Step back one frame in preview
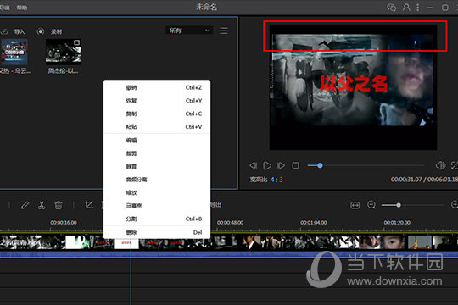 tap(254, 165)
